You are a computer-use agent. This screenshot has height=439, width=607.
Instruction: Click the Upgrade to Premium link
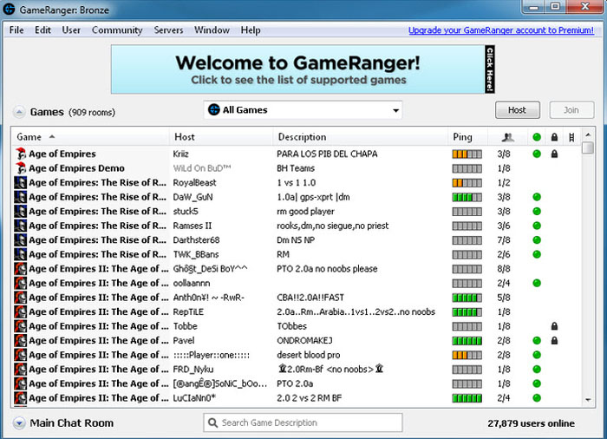[x=500, y=30]
